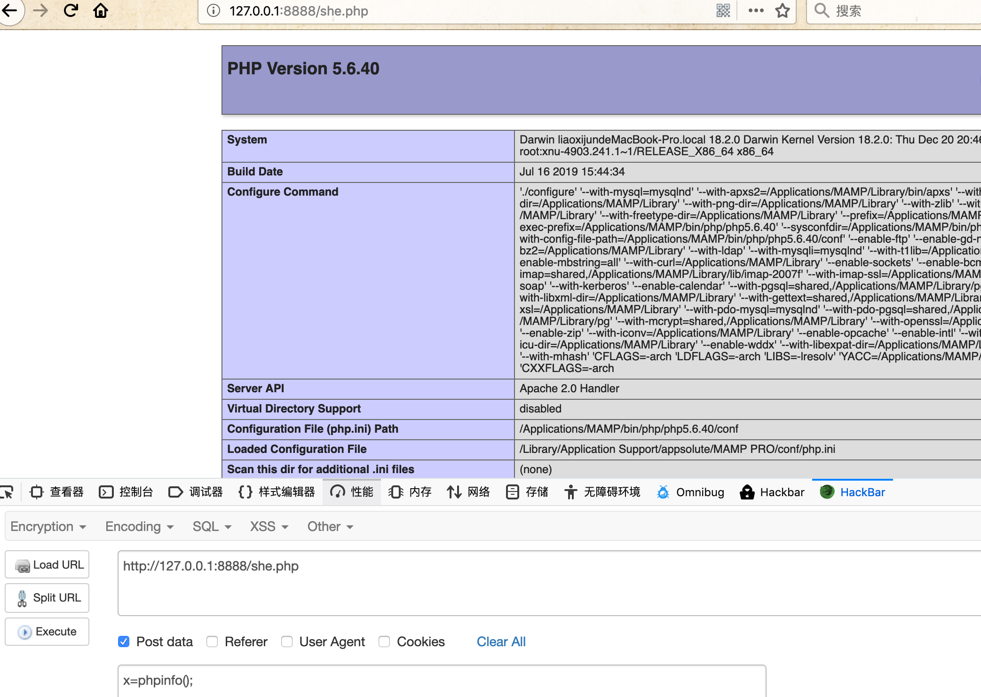981x697 pixels.
Task: Click the browser reload icon
Action: [x=71, y=10]
